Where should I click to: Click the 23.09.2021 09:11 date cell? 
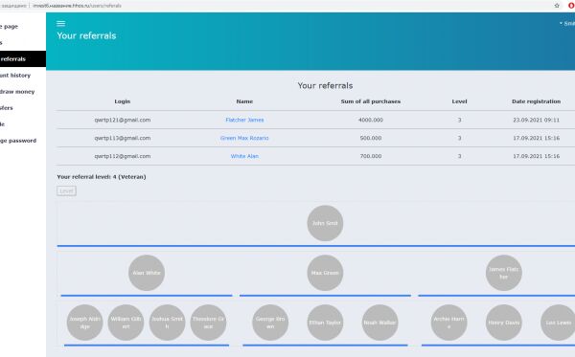tap(536, 120)
